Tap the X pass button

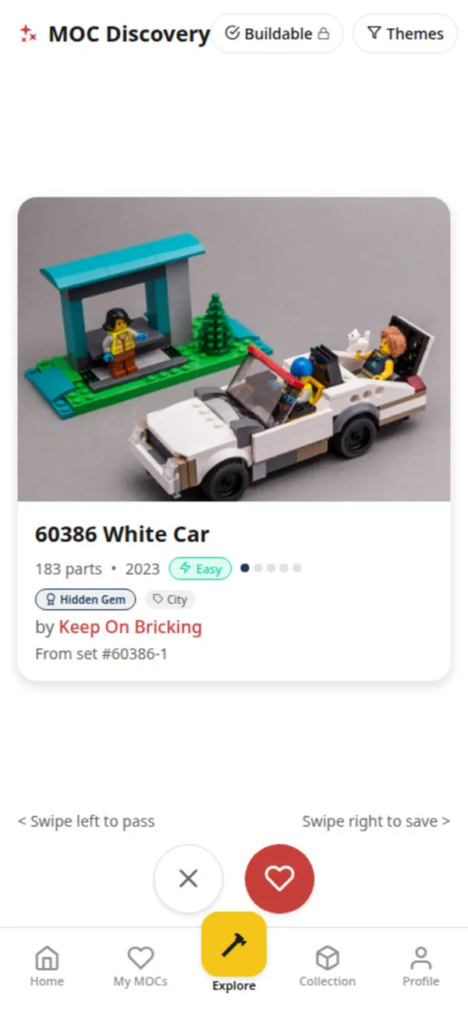coord(188,879)
